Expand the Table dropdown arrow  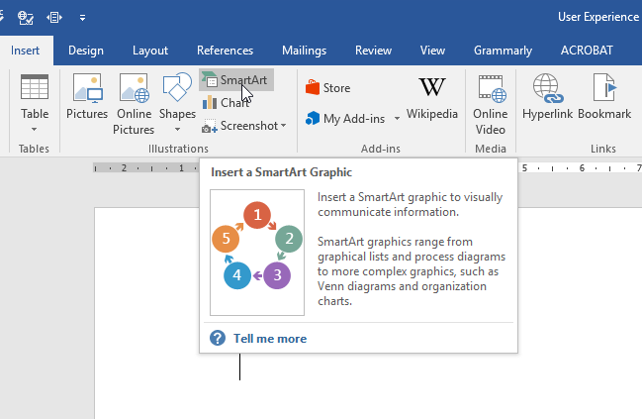click(35, 129)
